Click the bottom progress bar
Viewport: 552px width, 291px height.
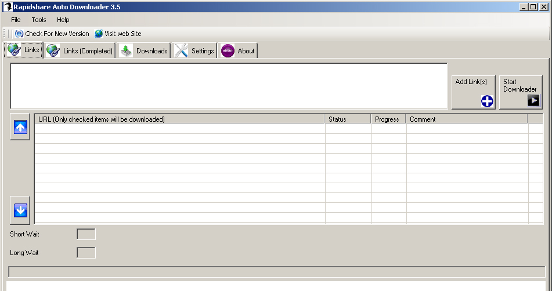pos(276,272)
